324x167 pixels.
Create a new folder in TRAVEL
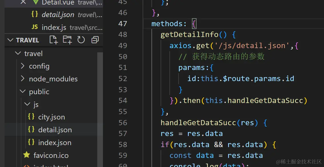point(67,40)
